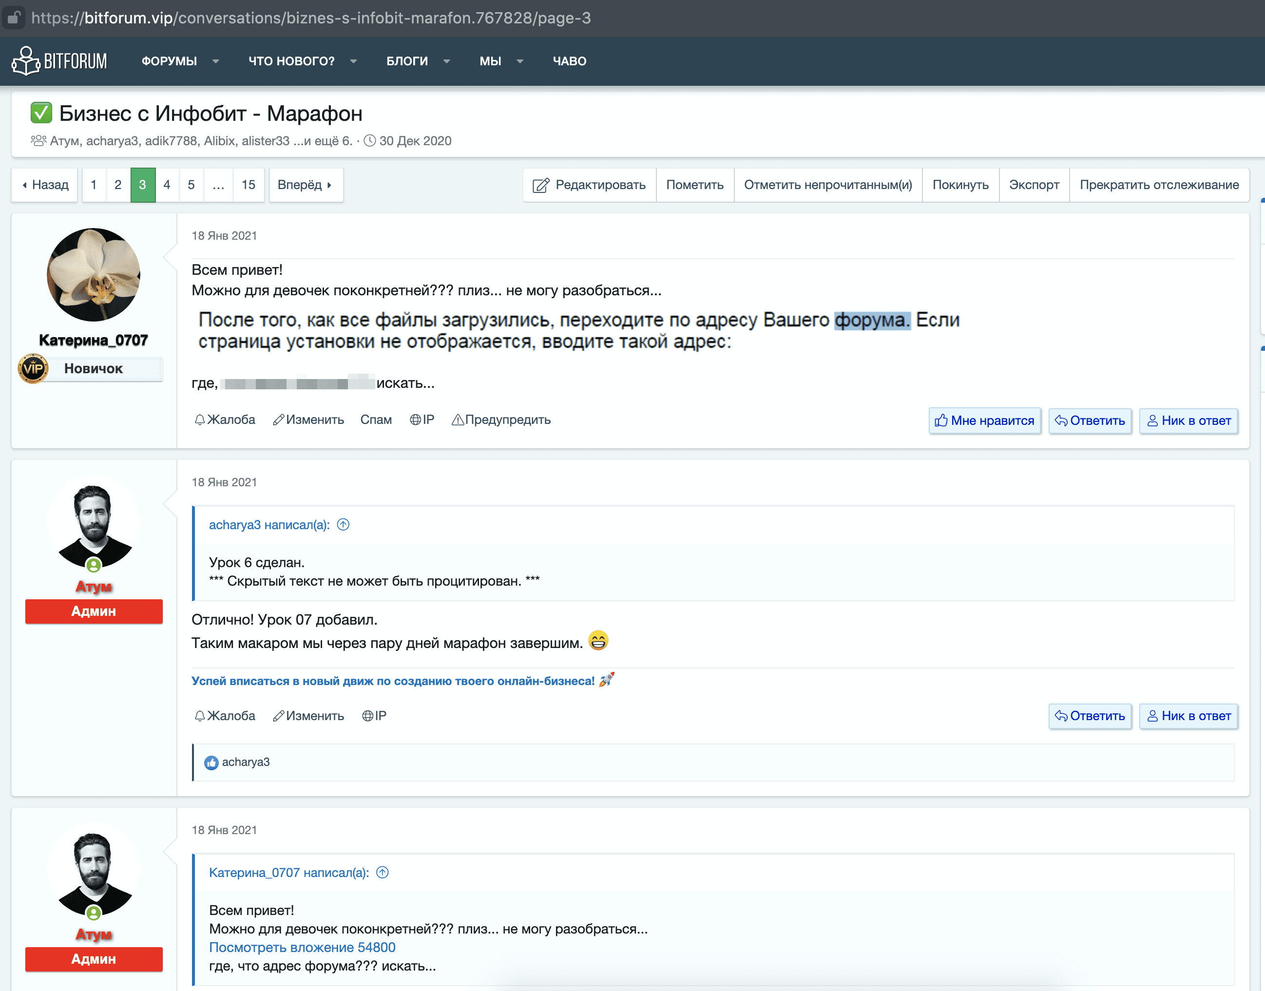Screen dimensions: 1265x991
Task: Go forward with the Вперёд button
Action: pos(306,185)
